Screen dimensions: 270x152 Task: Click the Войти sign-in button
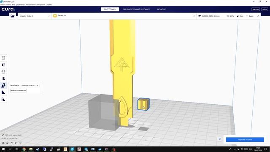point(265,9)
